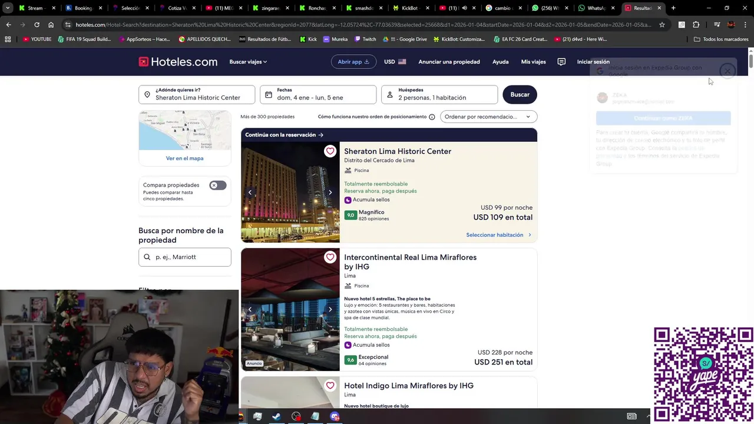Viewport: 754px width, 424px height.
Task: Open the browser home page button
Action: coord(51,25)
